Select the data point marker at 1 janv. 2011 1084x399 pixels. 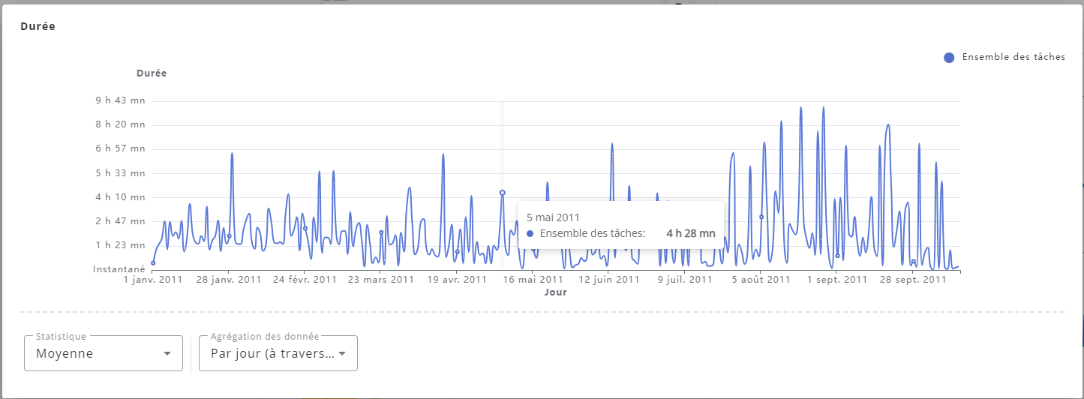point(153,263)
